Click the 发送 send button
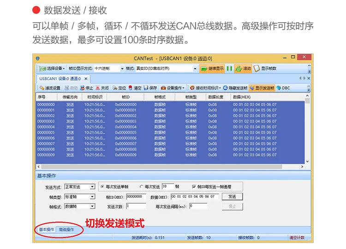This screenshot has height=249, width=346. tap(233, 196)
